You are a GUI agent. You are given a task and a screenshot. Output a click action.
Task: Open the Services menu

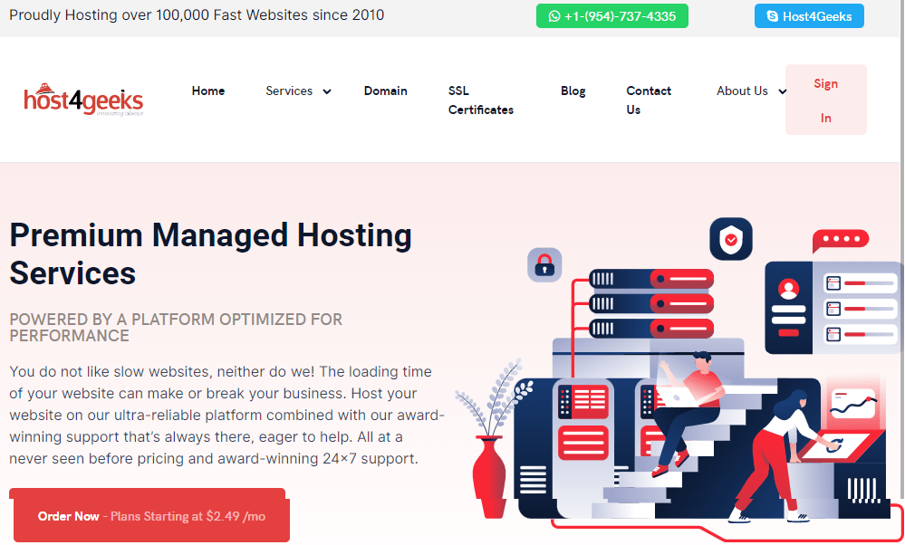(x=289, y=91)
